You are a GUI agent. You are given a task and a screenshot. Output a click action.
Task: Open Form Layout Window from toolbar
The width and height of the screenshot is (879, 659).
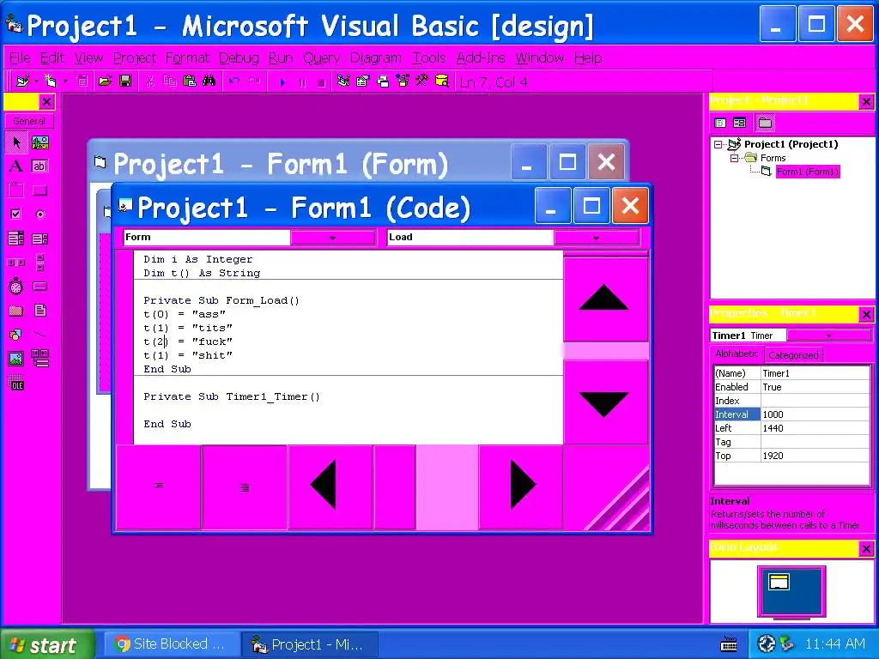click(x=383, y=82)
